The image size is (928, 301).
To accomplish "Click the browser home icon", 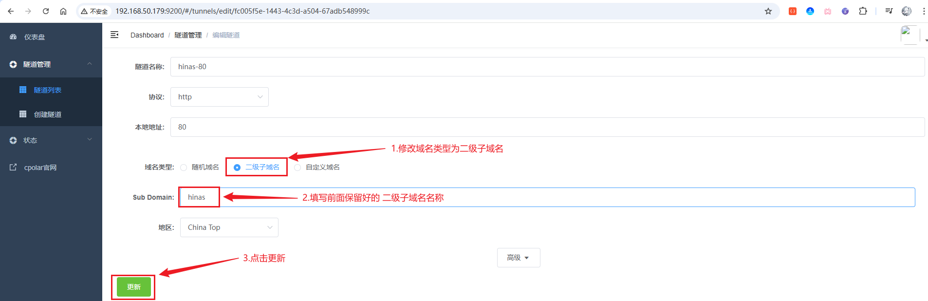I will click(63, 11).
